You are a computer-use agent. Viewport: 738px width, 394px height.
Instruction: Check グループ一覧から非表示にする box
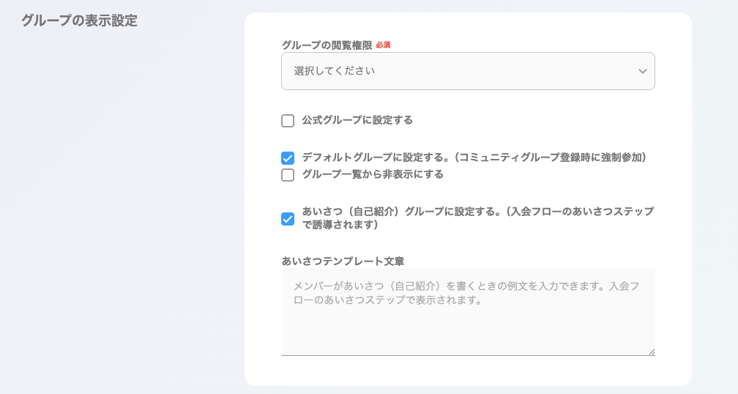(288, 174)
